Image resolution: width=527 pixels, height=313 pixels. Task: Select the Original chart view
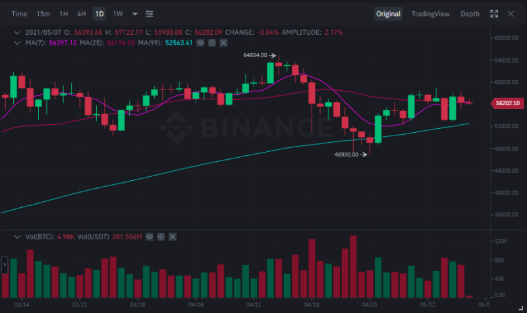click(x=388, y=14)
